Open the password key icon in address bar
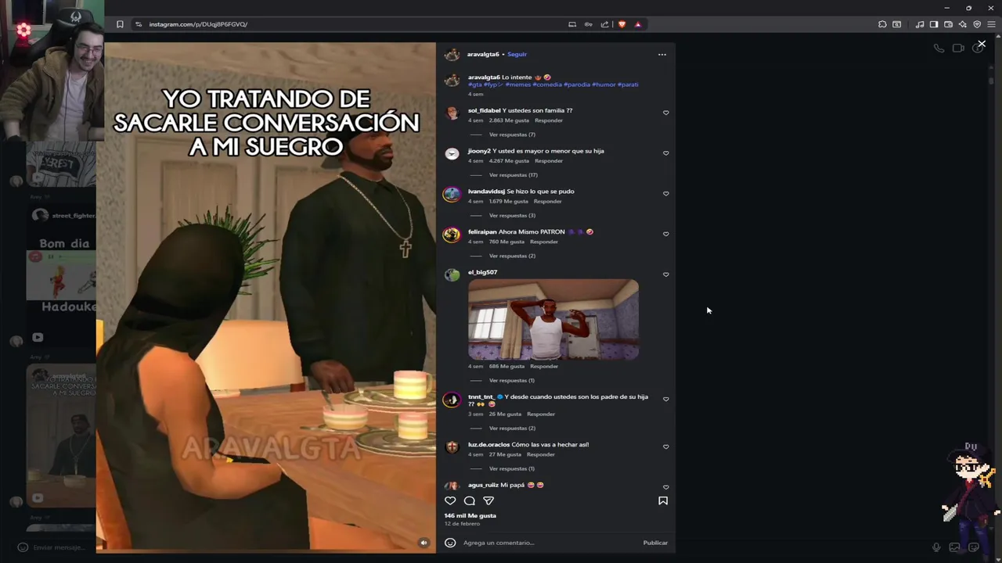 click(x=588, y=24)
